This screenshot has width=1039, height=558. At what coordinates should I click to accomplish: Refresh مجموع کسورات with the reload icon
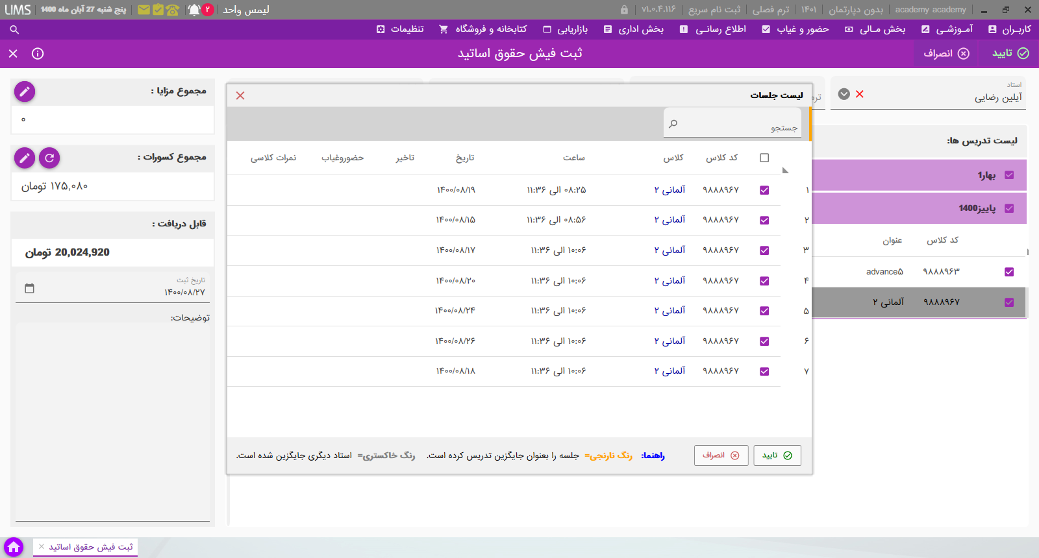49,158
